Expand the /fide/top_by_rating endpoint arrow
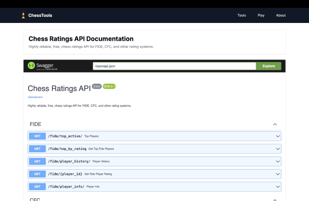 click(x=278, y=149)
